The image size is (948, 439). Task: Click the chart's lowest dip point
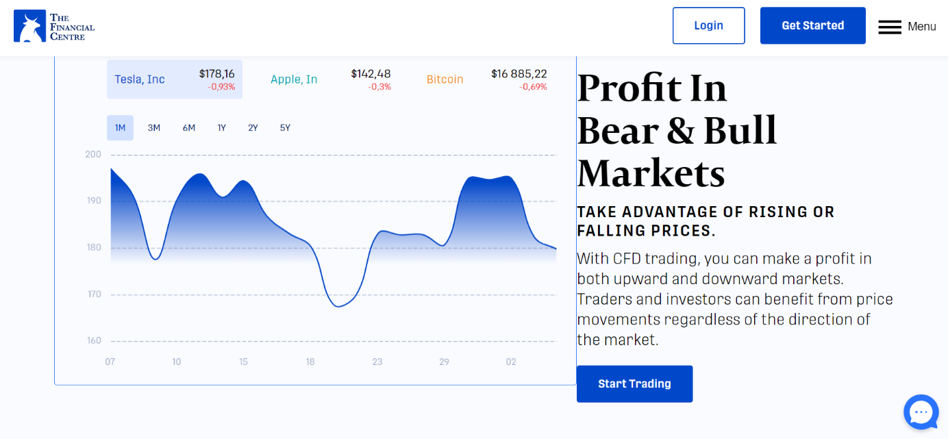point(338,306)
